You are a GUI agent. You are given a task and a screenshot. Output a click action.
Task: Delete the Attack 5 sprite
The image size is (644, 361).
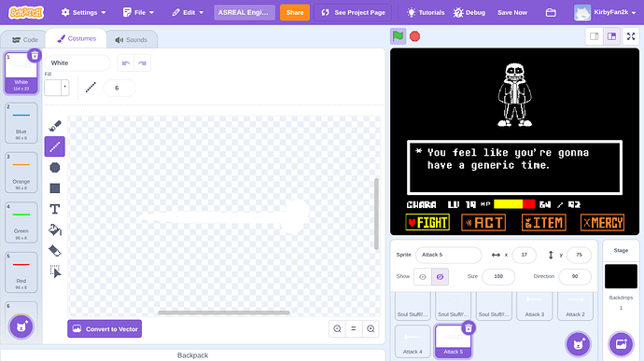pyautogui.click(x=469, y=327)
